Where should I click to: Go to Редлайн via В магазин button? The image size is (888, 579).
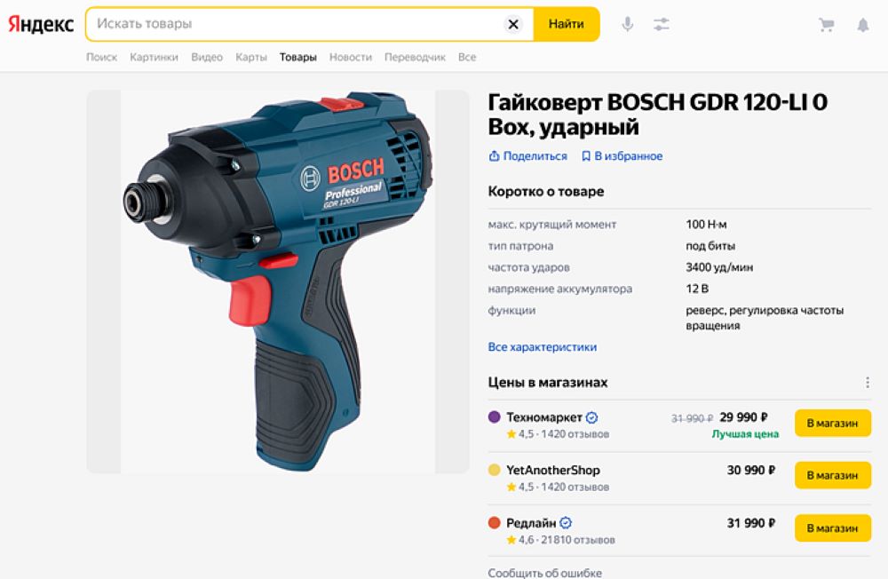(x=833, y=528)
